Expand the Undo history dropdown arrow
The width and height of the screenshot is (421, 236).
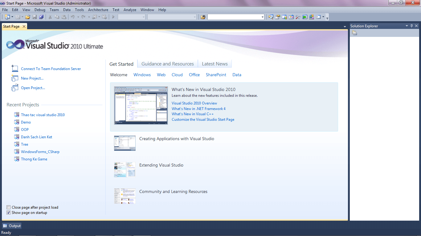pyautogui.click(x=78, y=17)
